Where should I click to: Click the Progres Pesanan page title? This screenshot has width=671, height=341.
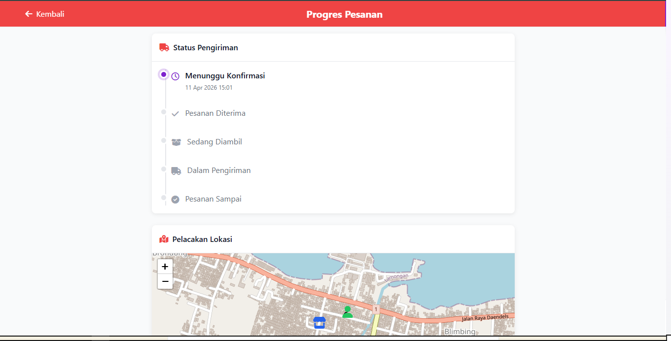pos(344,14)
